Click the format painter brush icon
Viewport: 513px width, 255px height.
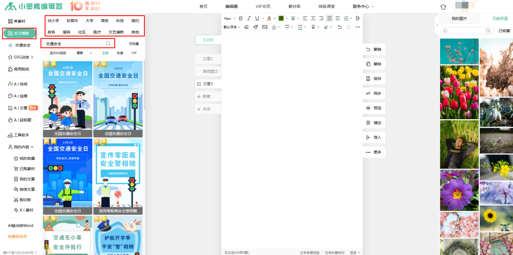click(x=255, y=27)
